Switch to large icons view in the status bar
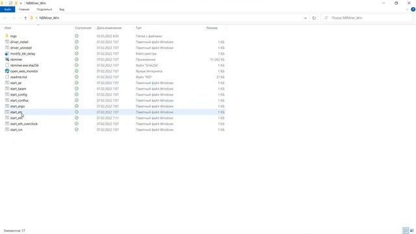The height and width of the screenshot is (234, 416). pyautogui.click(x=411, y=231)
